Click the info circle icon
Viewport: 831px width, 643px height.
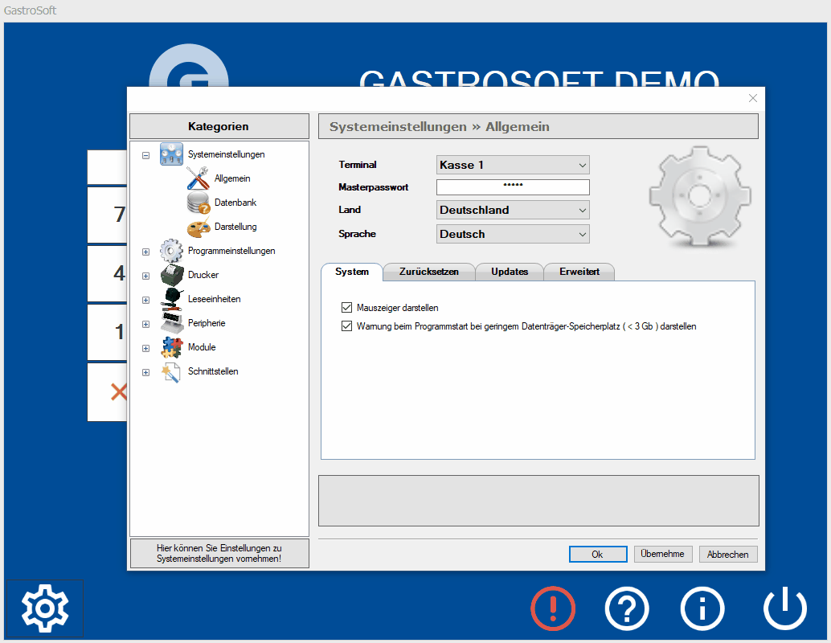(702, 608)
